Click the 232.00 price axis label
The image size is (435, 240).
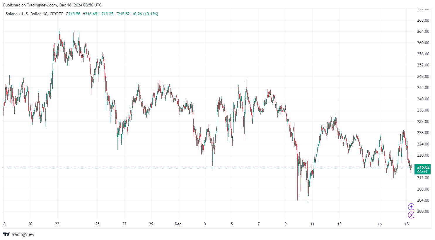423,121
